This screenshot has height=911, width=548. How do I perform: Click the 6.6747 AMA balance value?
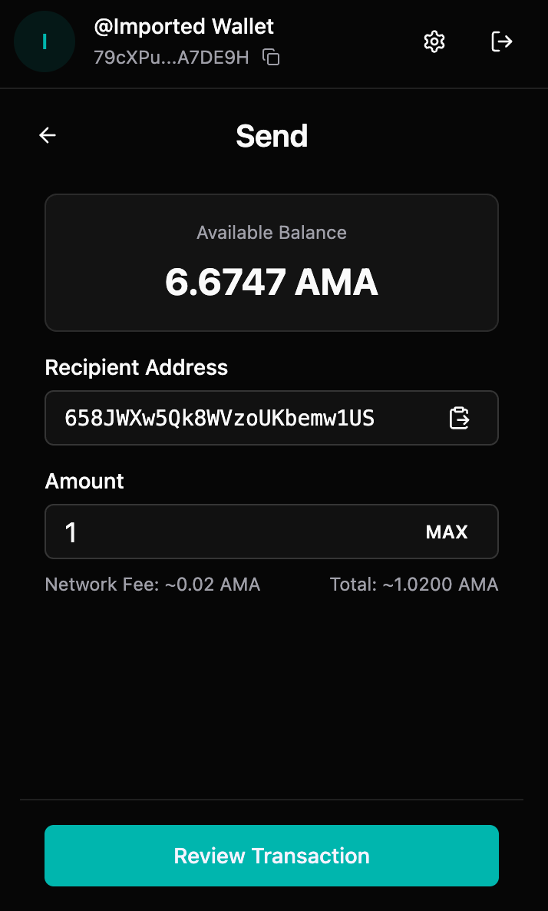[272, 283]
